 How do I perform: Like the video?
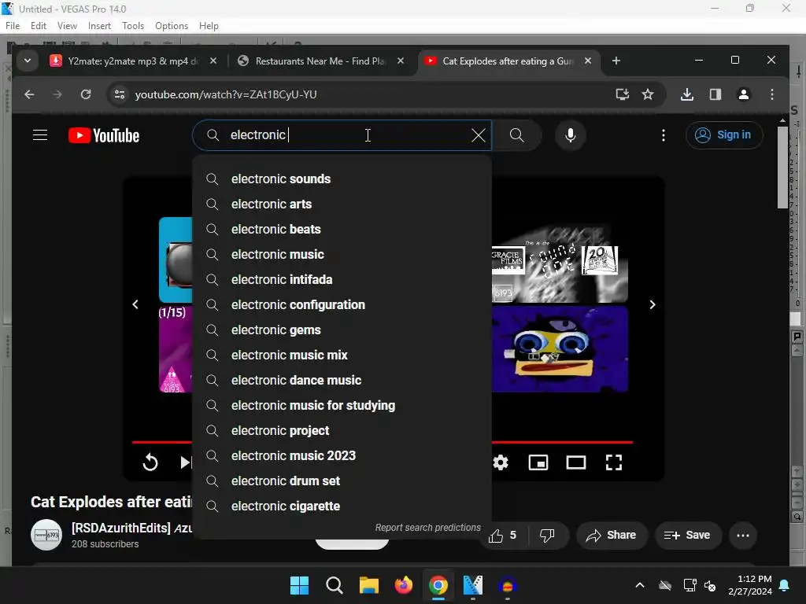pyautogui.click(x=503, y=535)
